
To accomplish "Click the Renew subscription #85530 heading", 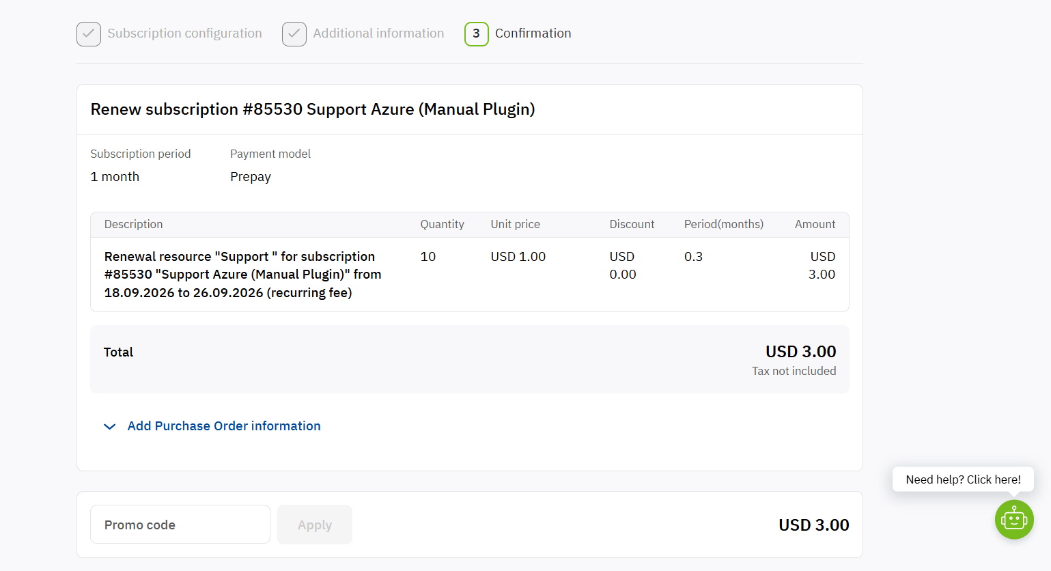I will (x=313, y=109).
